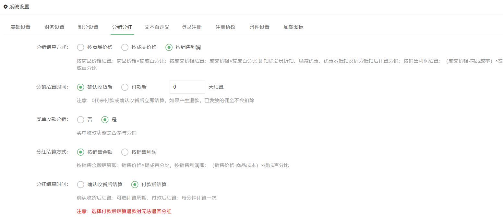
Task: Go to the 附件设置 tab
Action: click(259, 27)
